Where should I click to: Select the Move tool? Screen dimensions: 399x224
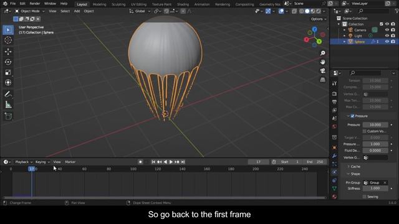click(x=8, y=52)
